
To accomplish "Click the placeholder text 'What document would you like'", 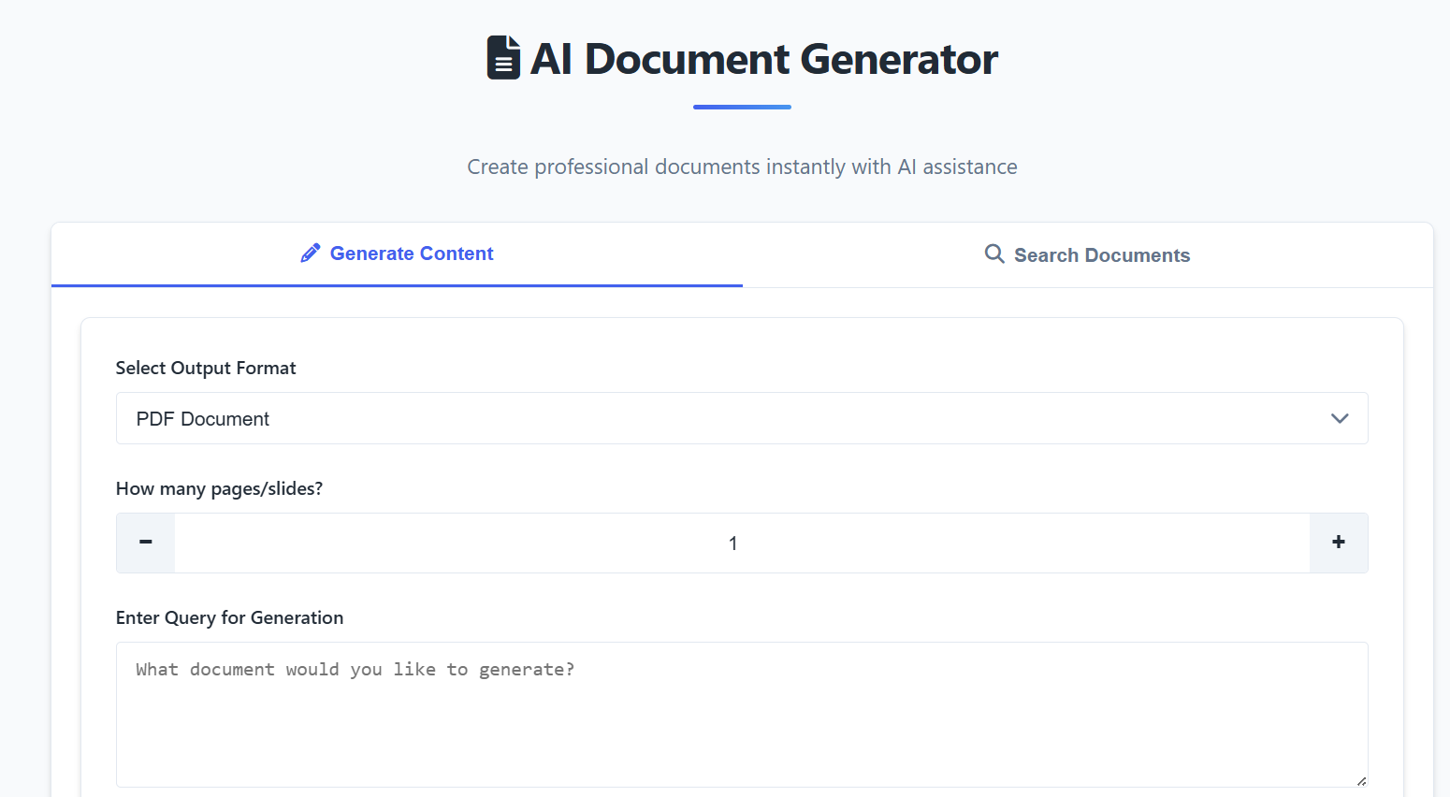I will coord(355,670).
